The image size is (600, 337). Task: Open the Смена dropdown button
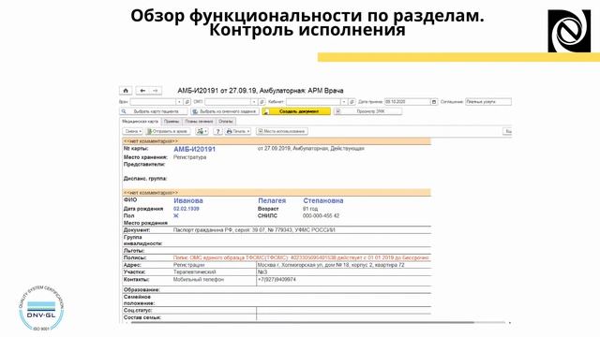coord(133,131)
